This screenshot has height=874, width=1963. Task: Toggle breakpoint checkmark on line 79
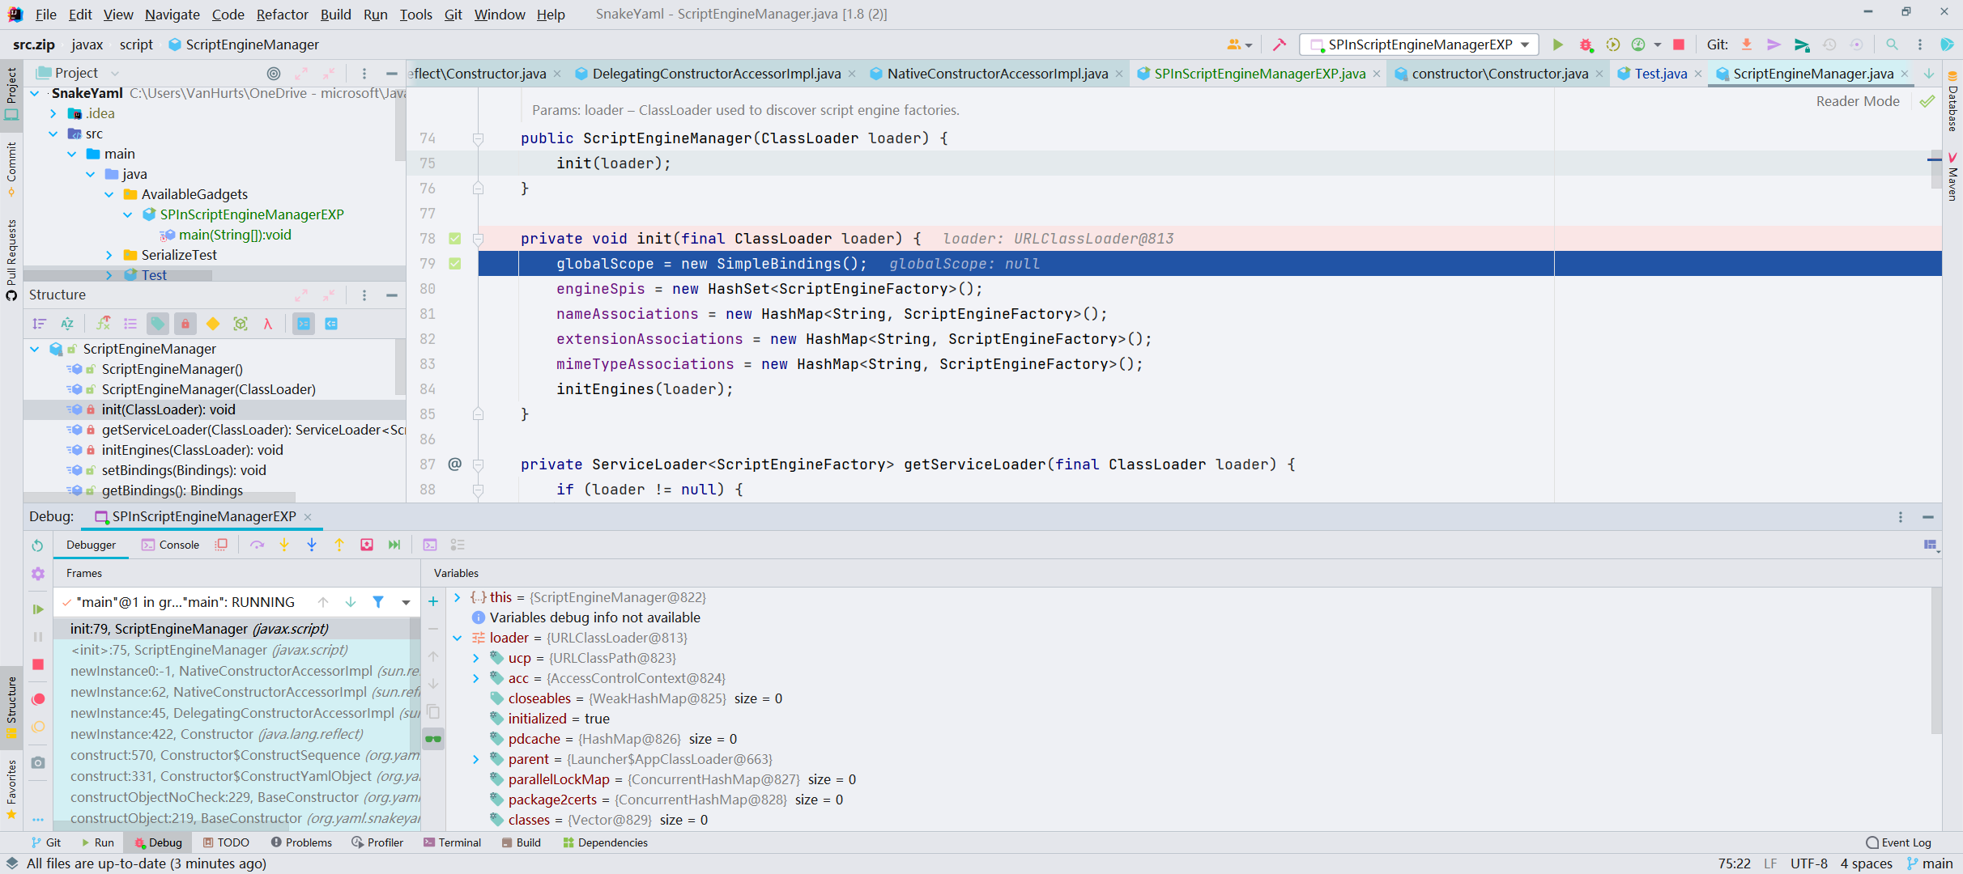(455, 264)
